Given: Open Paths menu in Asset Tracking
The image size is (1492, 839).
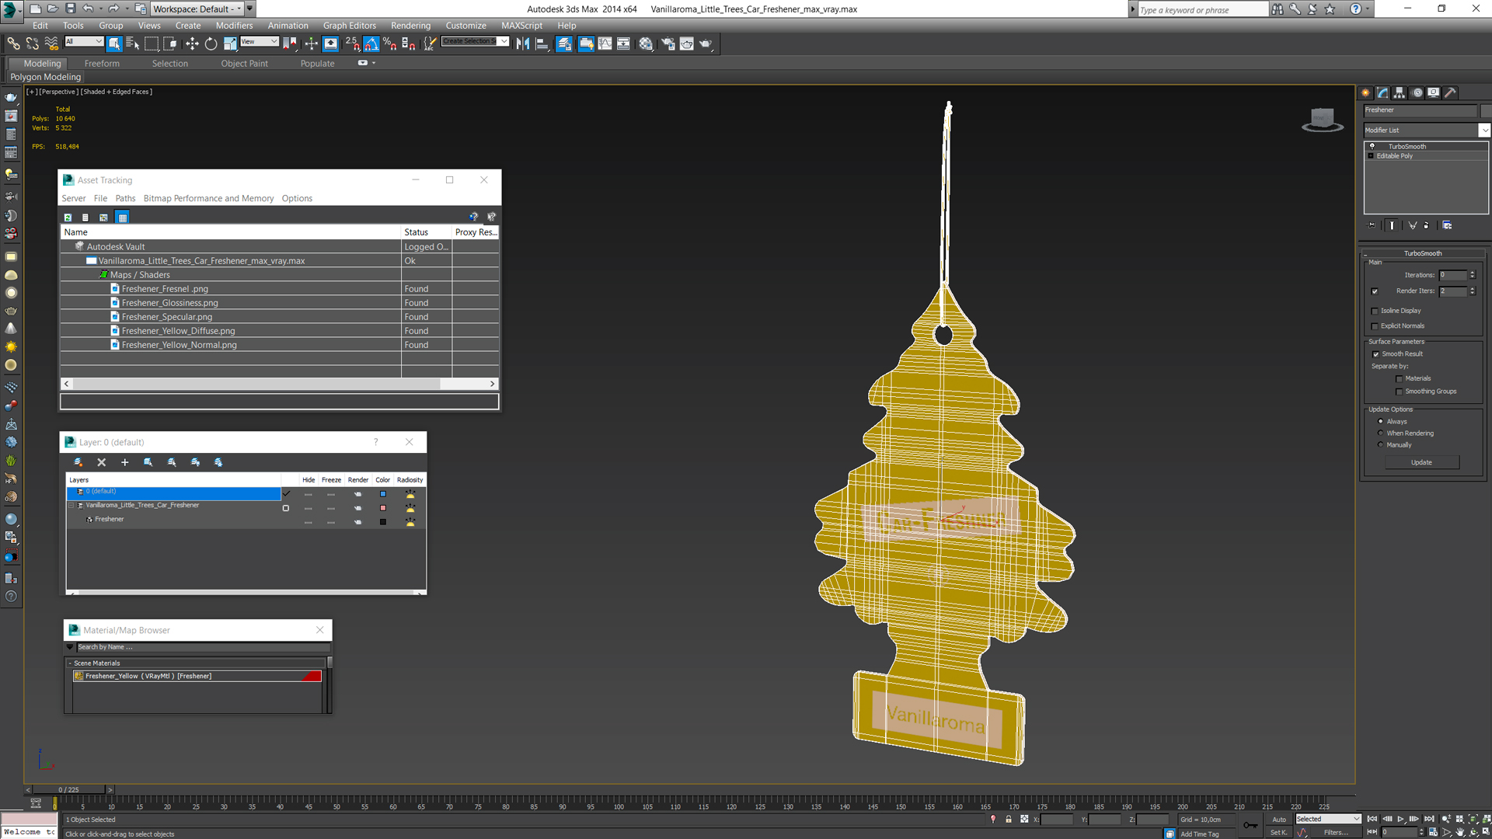Looking at the screenshot, I should 125,199.
